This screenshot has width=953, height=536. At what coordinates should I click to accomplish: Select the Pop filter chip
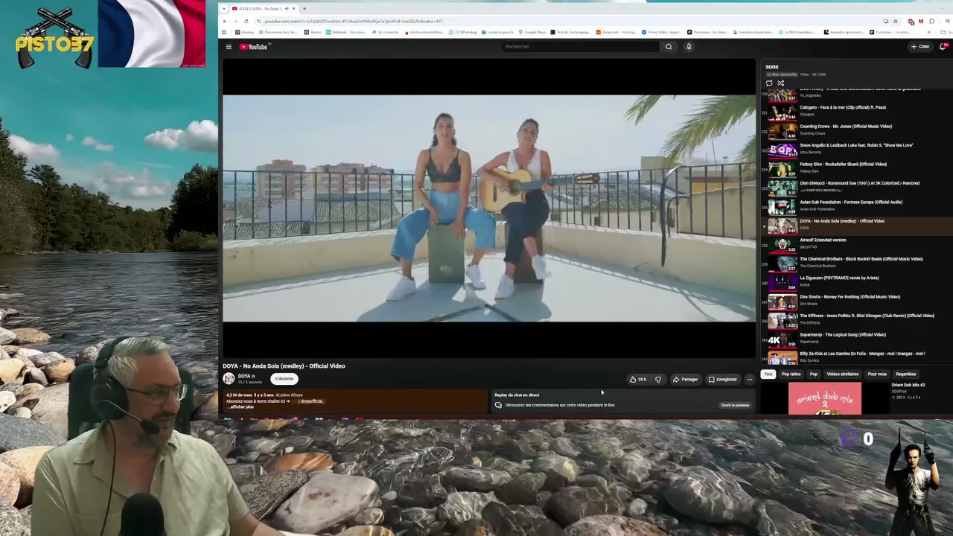click(x=814, y=374)
